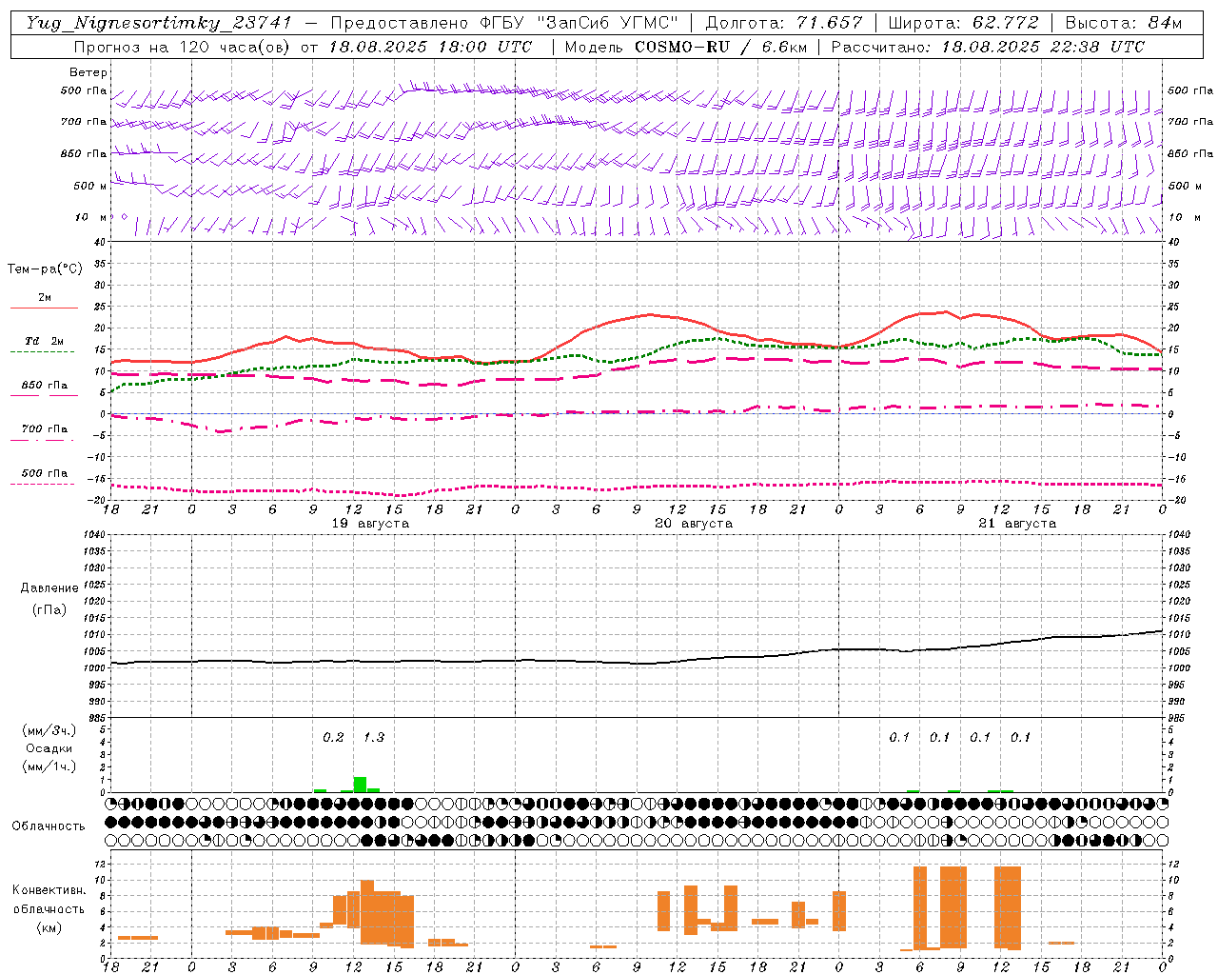Click the '21 августа' date label

(x=1017, y=524)
